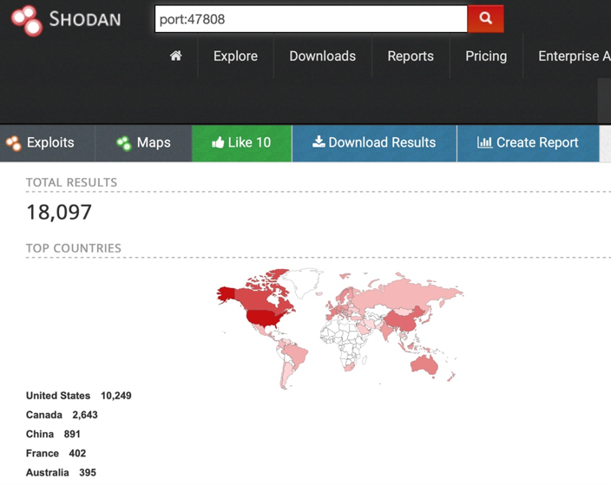
Task: Select China in the top countries list
Action: (x=40, y=434)
